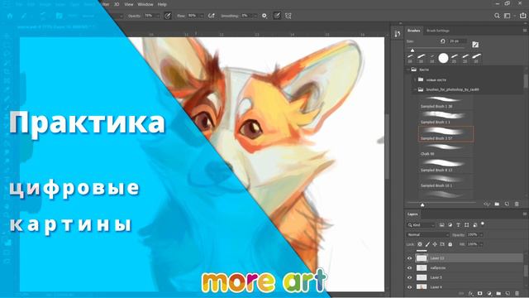Viewport: 529px width, 298px height.
Task: Open smoothing options gear
Action: [264, 16]
